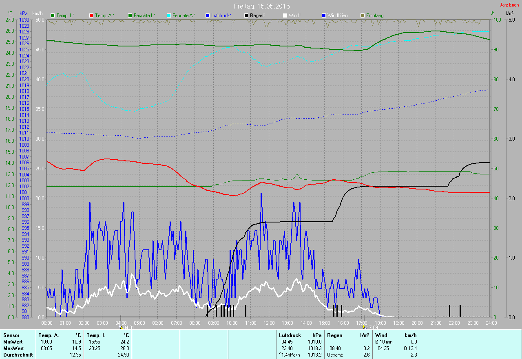Screen dimensions: 522x359
Task: Click the sunrise marker at 04:01
Action: tap(120, 327)
